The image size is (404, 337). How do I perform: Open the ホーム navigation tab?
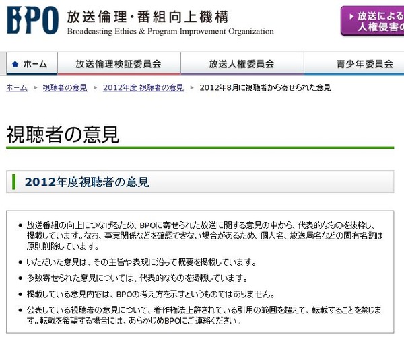(x=32, y=64)
